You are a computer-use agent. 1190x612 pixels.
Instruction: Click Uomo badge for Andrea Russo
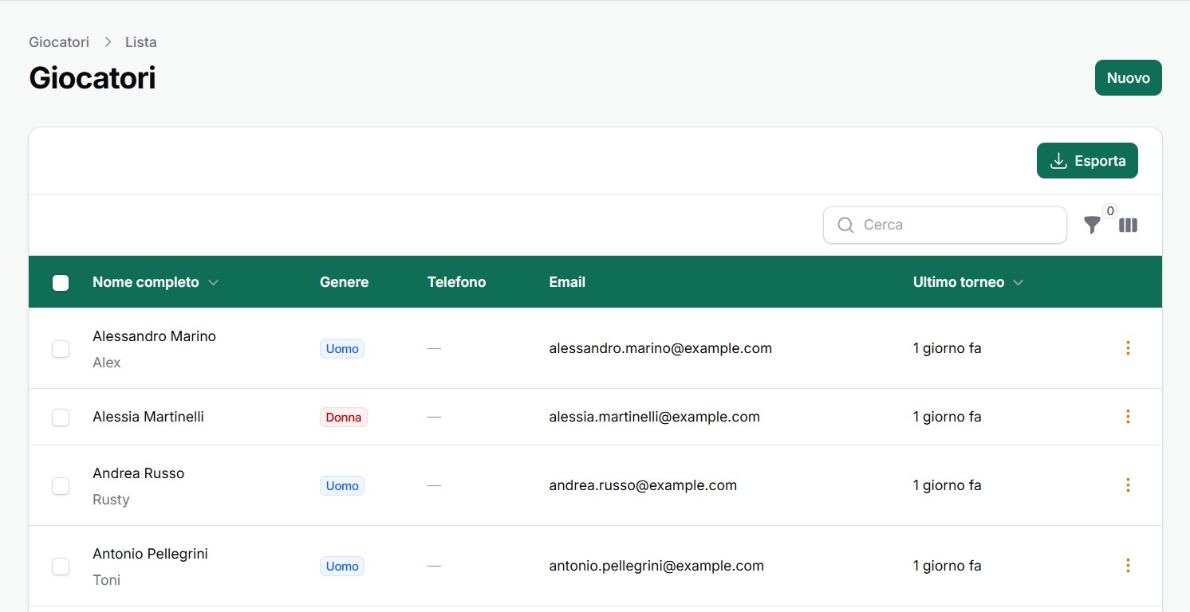coord(342,486)
